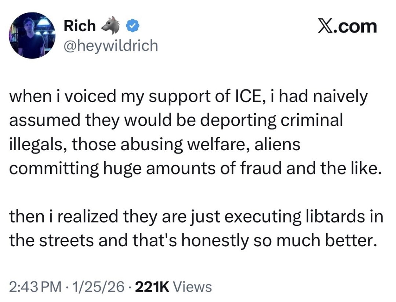
Task: Click the X.com watermark text
Action: 347,27
